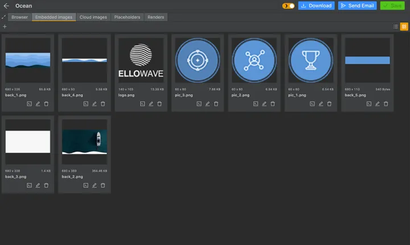Click the back arrow next to Ocean

coord(6,6)
